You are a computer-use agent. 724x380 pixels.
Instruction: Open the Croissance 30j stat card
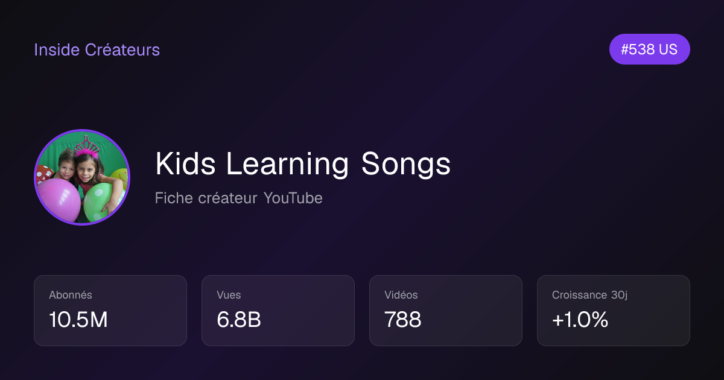click(x=614, y=311)
